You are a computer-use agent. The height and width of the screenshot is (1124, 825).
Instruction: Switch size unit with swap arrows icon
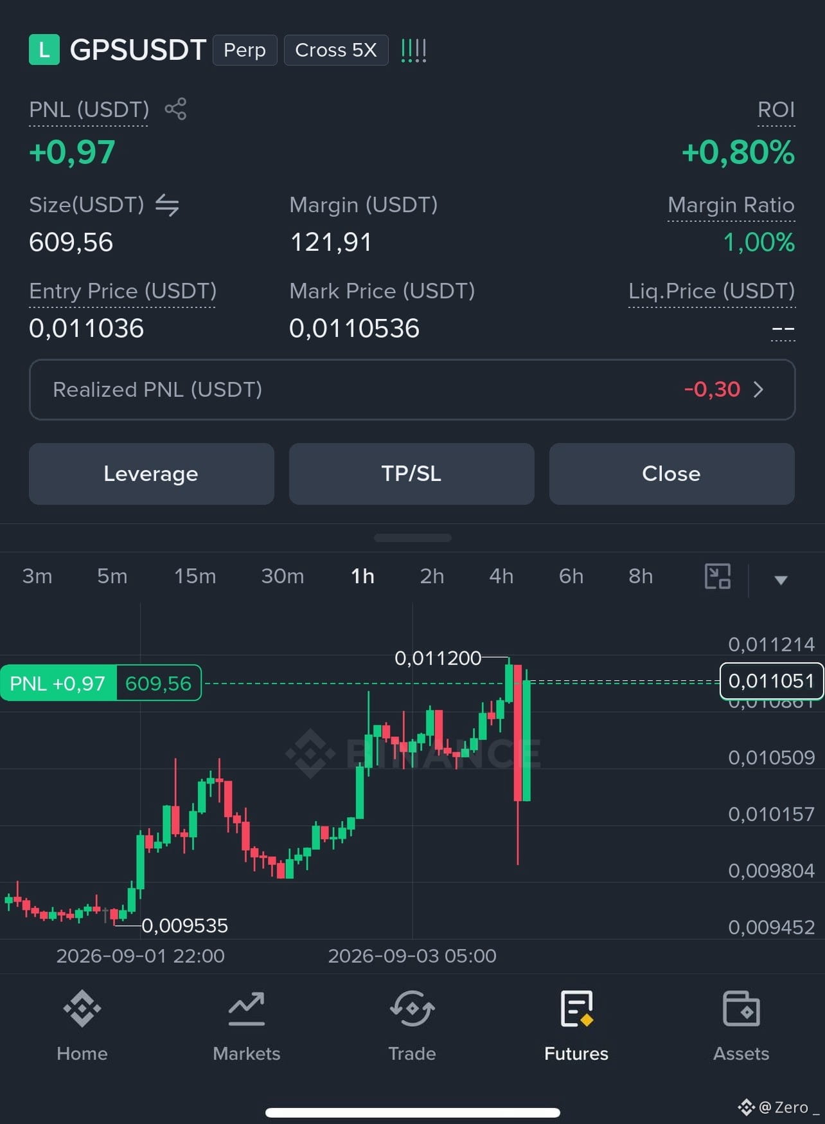[x=167, y=205]
